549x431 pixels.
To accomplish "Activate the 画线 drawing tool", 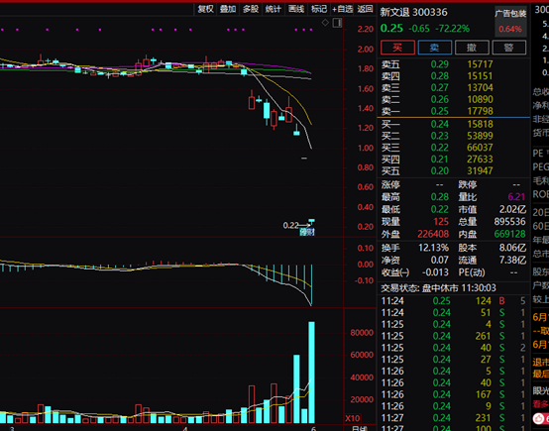I will coord(296,9).
